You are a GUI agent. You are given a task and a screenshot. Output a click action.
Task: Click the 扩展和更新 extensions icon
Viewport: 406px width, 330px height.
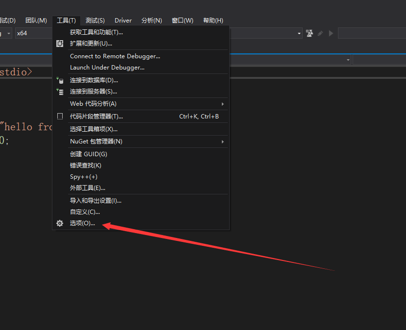(60, 44)
